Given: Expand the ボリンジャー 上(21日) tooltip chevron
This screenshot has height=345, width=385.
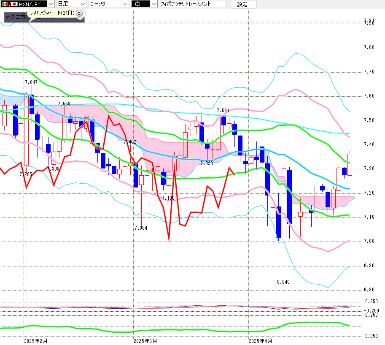Looking at the screenshot, I should point(79,13).
